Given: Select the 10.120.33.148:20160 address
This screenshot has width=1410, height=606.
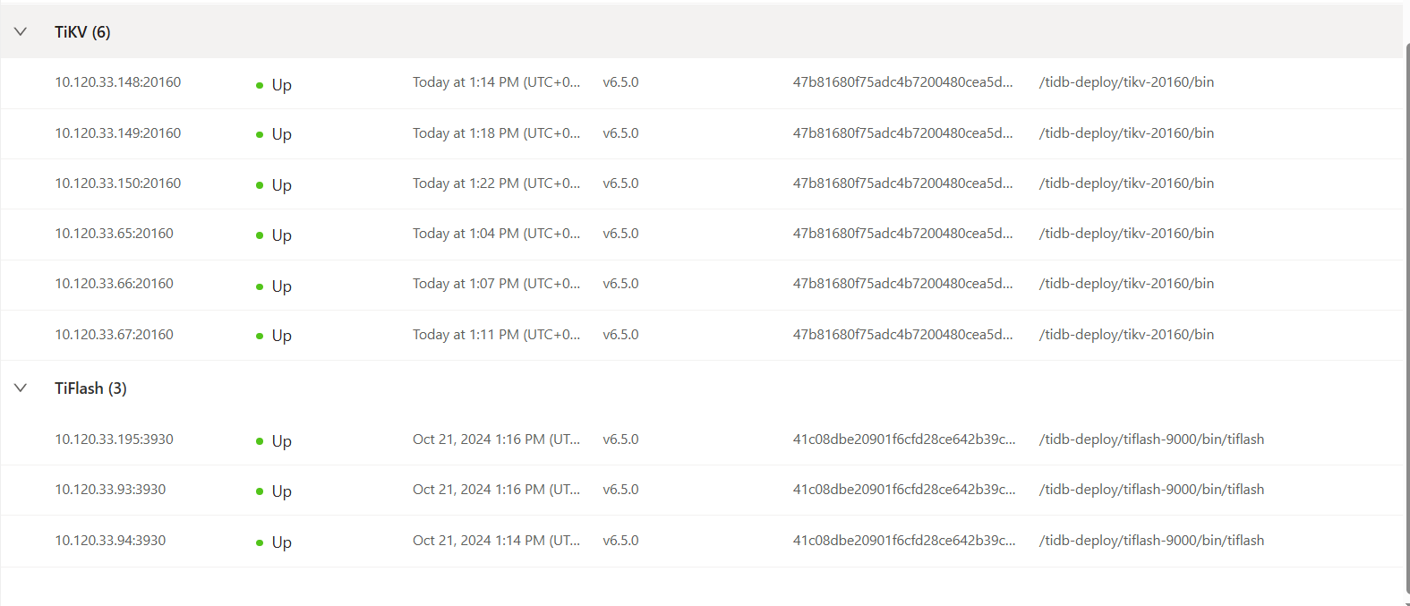Looking at the screenshot, I should (x=118, y=82).
